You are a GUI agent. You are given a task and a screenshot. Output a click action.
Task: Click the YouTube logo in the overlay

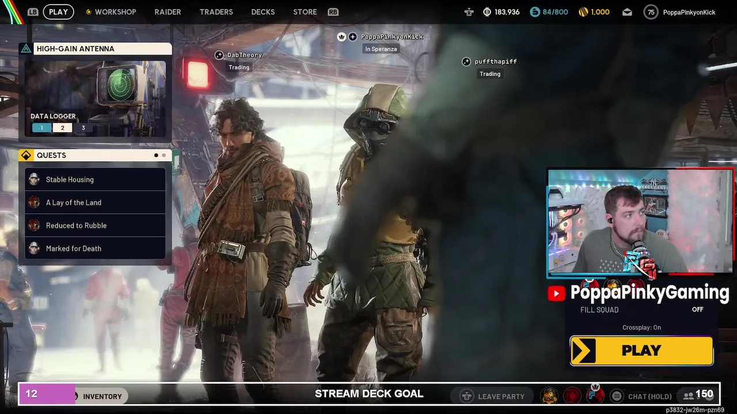556,294
